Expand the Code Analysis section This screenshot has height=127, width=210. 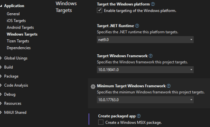1,85
